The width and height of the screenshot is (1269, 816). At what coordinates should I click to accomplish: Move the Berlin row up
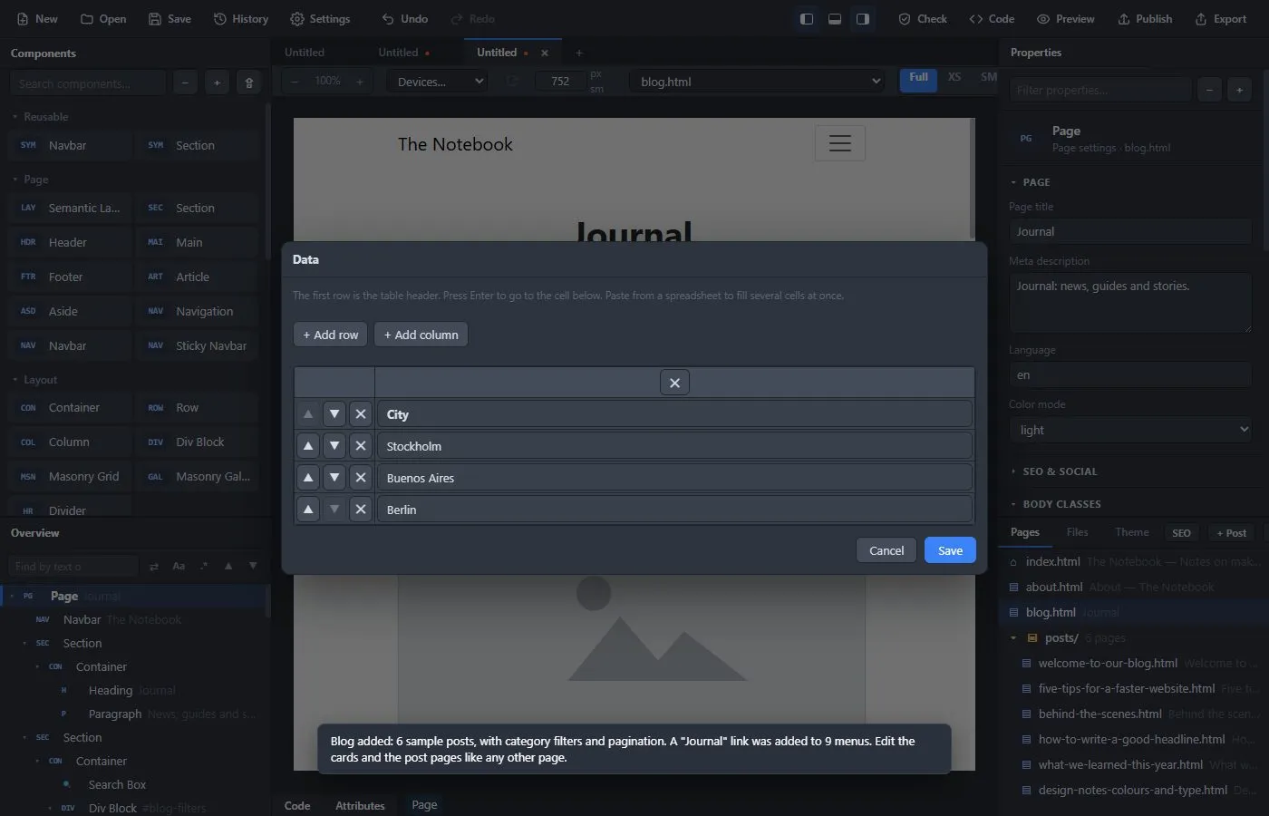point(308,510)
